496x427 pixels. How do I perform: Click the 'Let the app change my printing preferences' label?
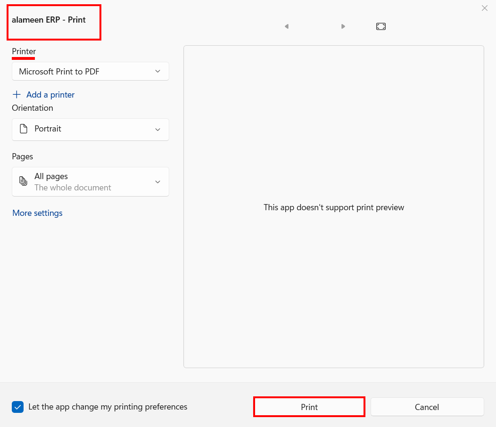(108, 407)
